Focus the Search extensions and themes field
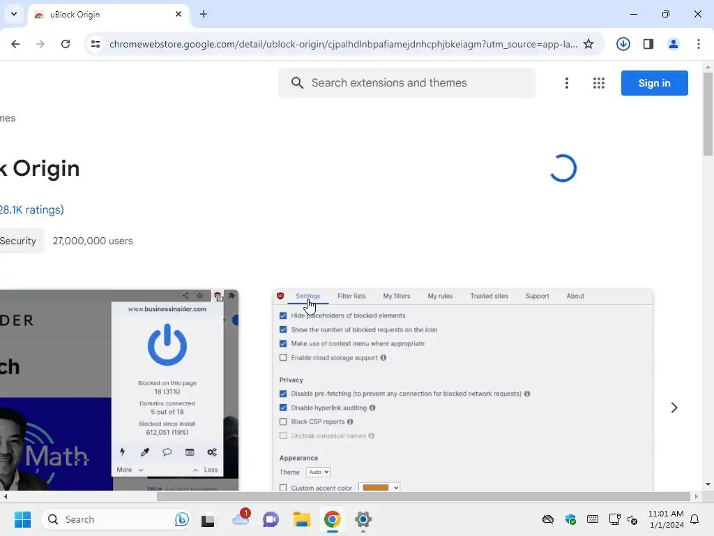 (x=407, y=83)
